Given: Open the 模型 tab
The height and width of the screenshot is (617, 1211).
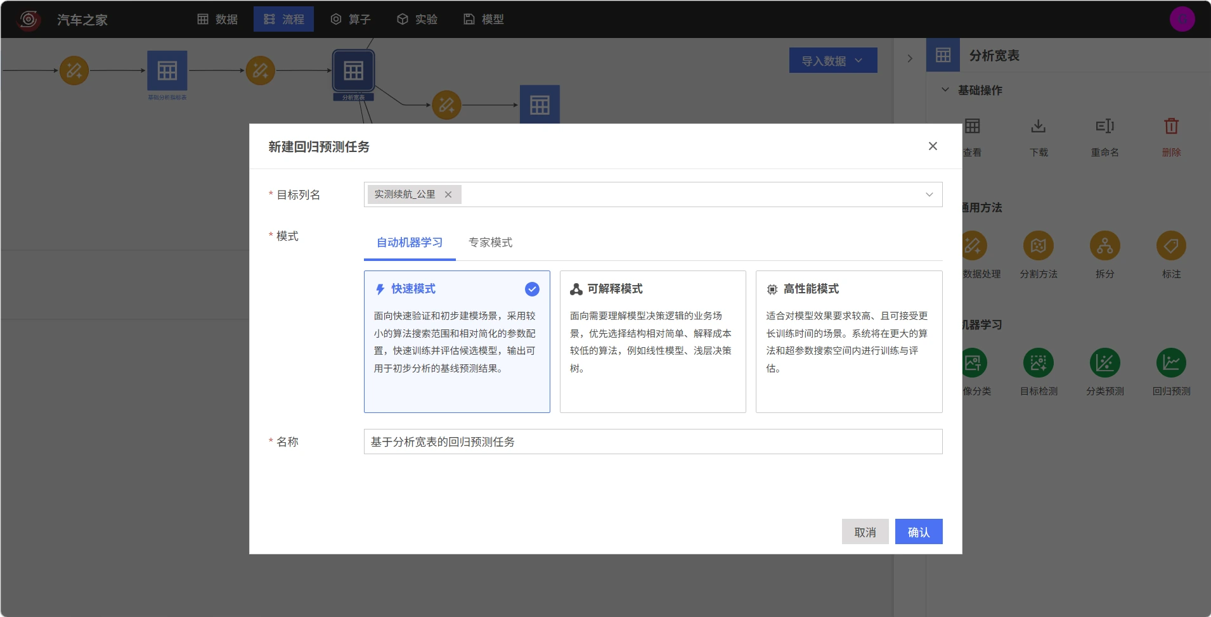Looking at the screenshot, I should click(484, 19).
